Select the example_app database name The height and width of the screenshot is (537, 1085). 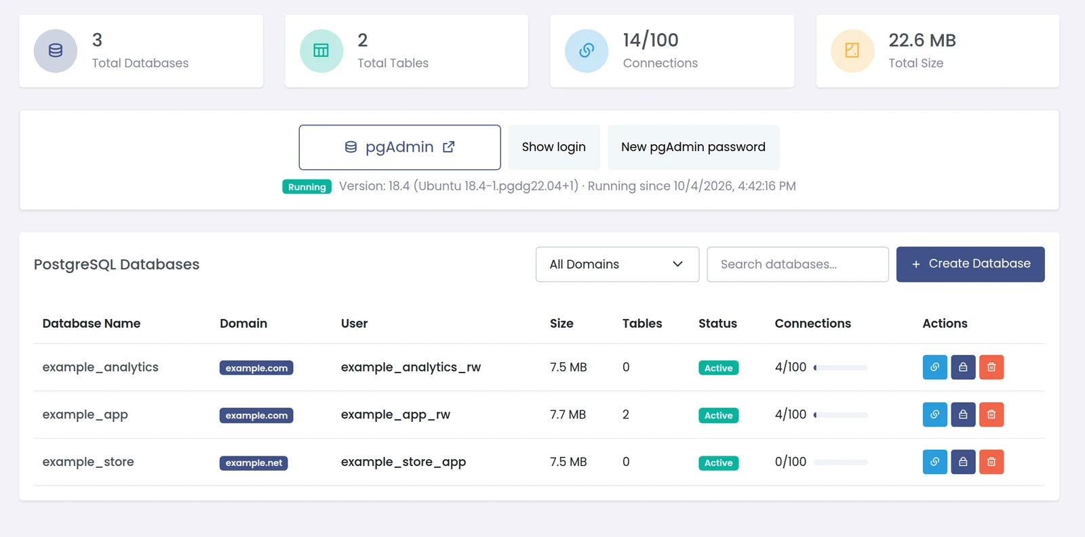85,414
